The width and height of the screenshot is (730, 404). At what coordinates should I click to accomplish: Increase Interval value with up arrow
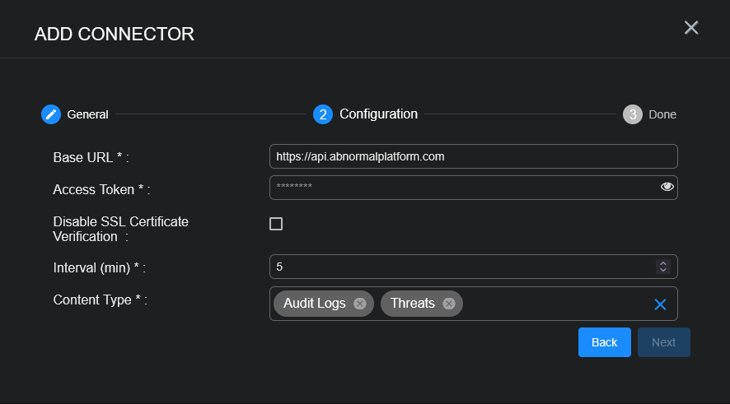click(662, 263)
